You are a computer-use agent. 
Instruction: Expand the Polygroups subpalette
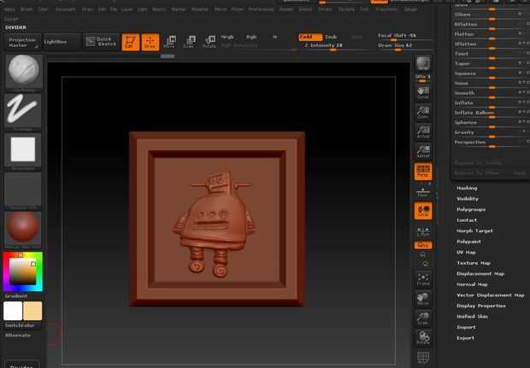tap(471, 209)
